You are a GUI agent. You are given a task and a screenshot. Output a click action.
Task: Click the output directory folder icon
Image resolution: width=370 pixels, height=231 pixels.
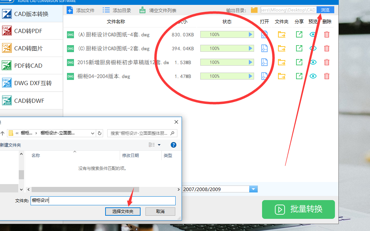(x=254, y=10)
